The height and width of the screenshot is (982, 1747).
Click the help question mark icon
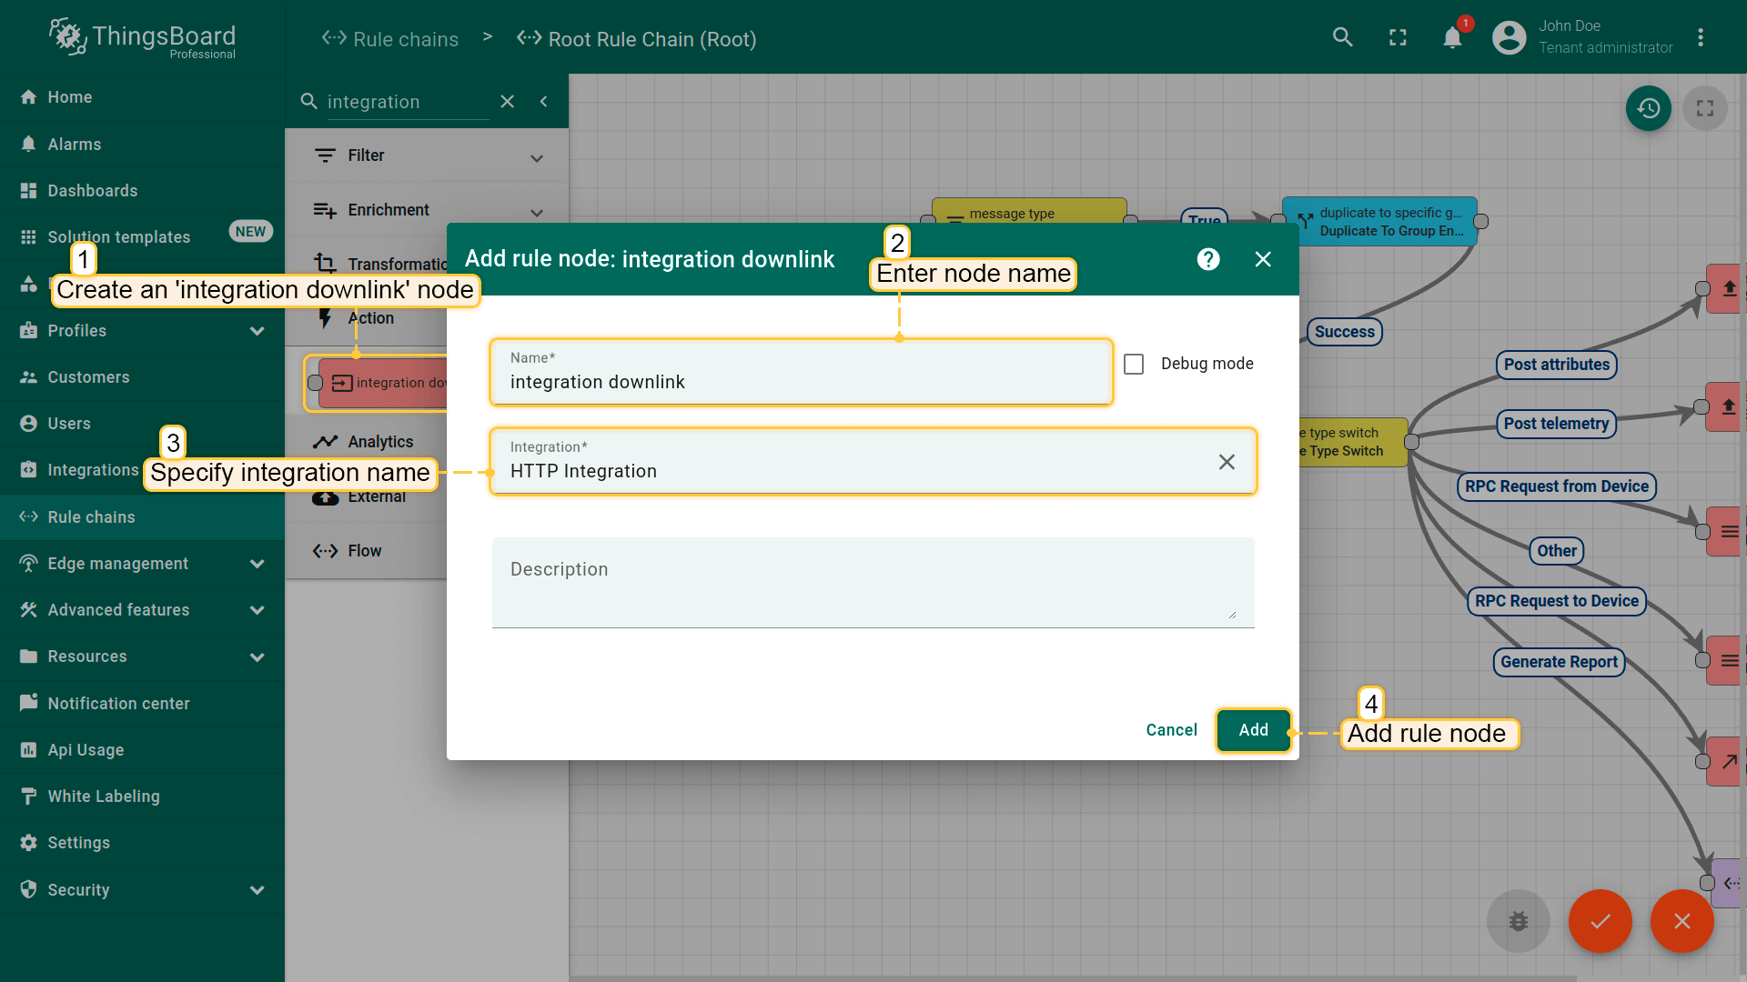pyautogui.click(x=1207, y=260)
